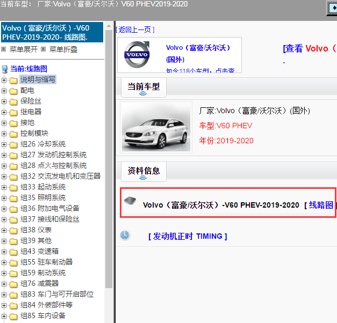This screenshot has height=323, width=337.
Task: Expand the 组36 附加电气设备 node
Action: point(4,209)
